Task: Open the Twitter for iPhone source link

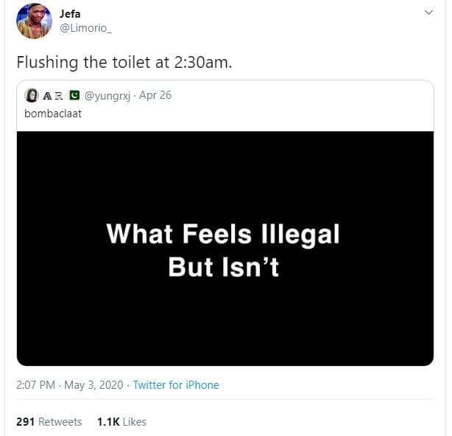Action: (x=176, y=385)
